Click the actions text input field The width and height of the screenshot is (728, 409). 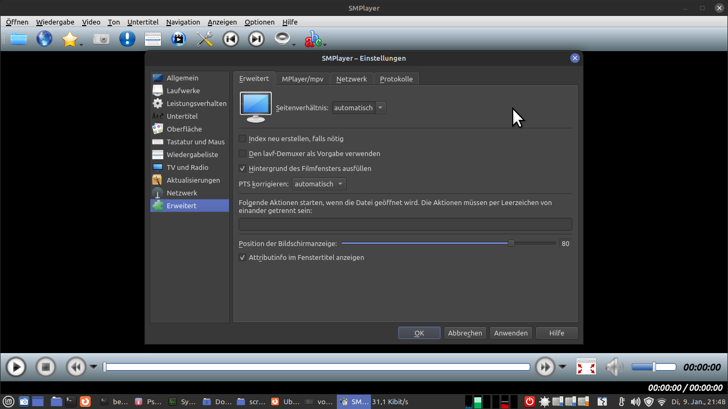pos(406,224)
